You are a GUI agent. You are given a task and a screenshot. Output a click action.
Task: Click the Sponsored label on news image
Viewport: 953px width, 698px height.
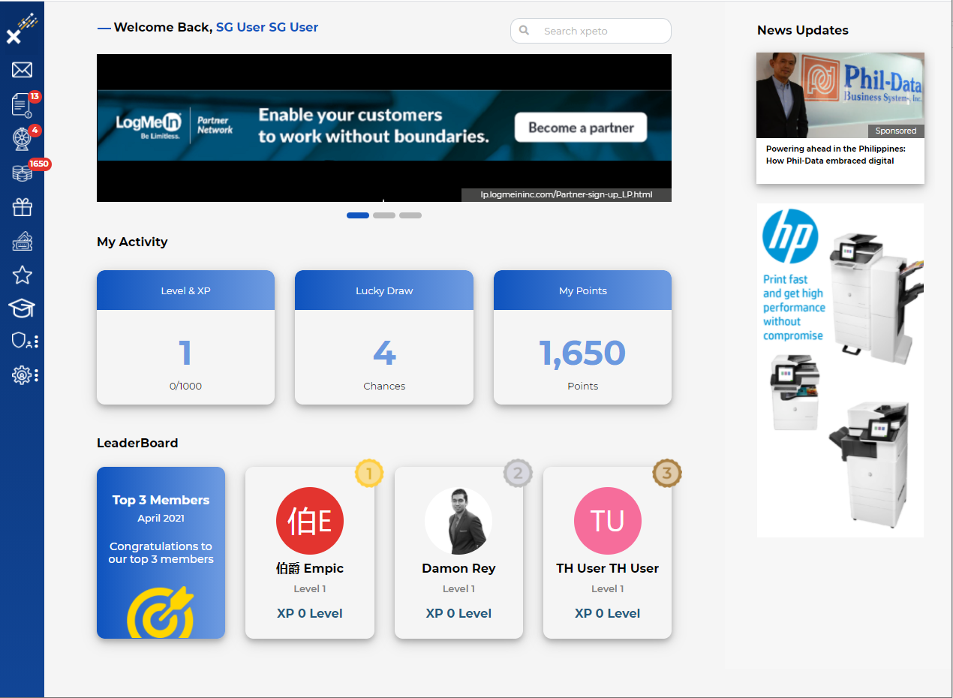[896, 131]
